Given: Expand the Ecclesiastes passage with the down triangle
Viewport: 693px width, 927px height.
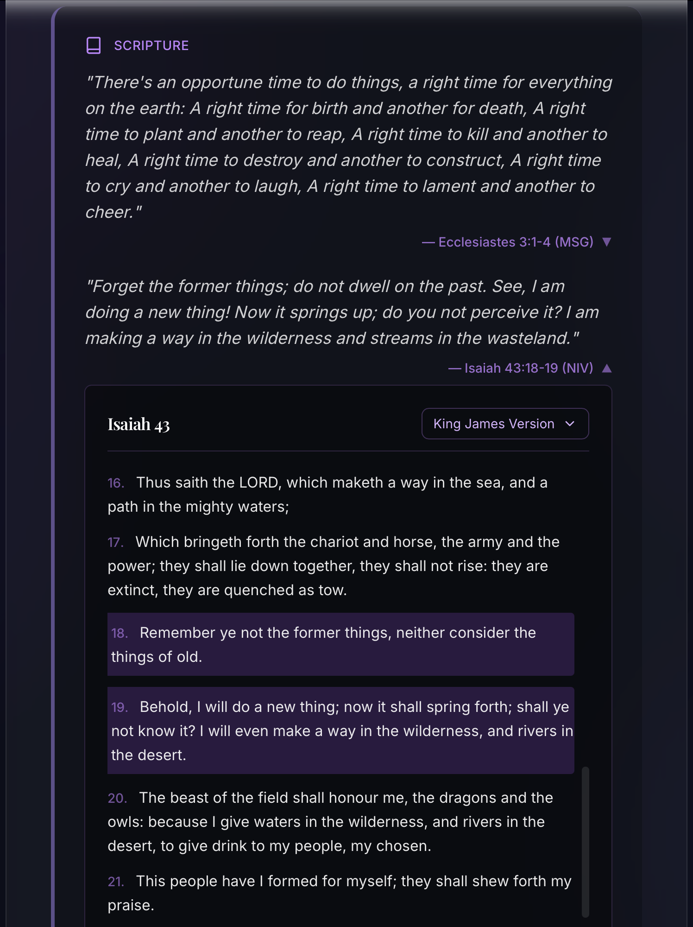Looking at the screenshot, I should point(606,242).
